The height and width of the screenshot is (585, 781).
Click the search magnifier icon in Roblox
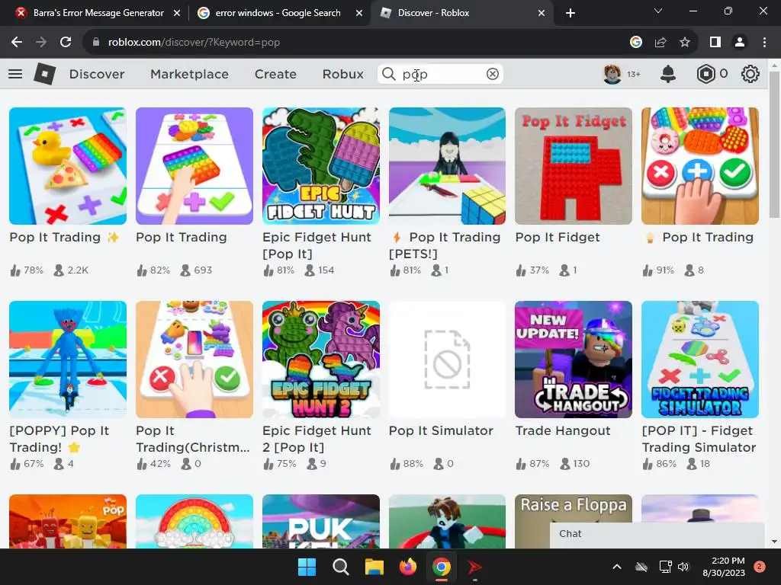pyautogui.click(x=388, y=74)
